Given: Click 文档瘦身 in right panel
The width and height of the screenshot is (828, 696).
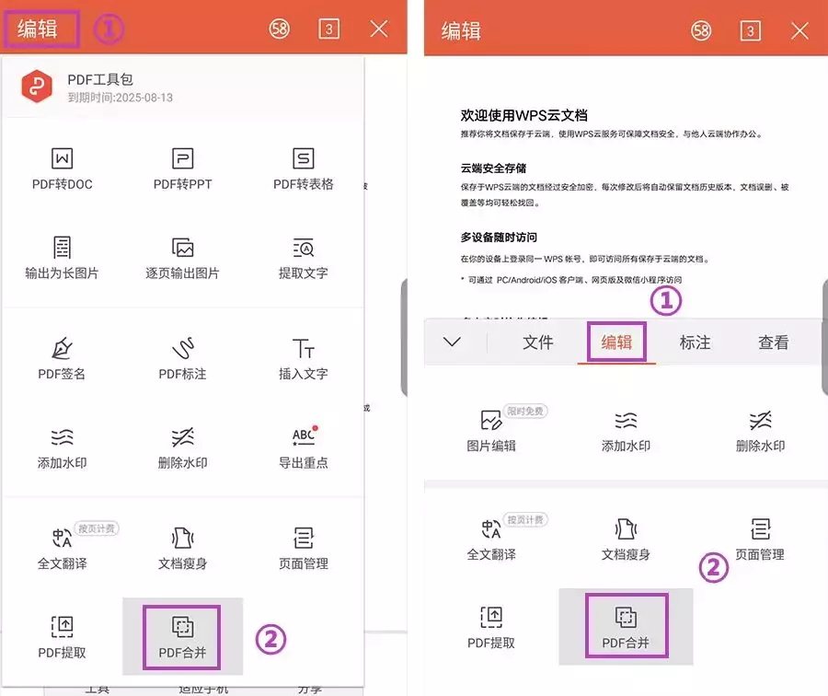Looking at the screenshot, I should (x=626, y=539).
